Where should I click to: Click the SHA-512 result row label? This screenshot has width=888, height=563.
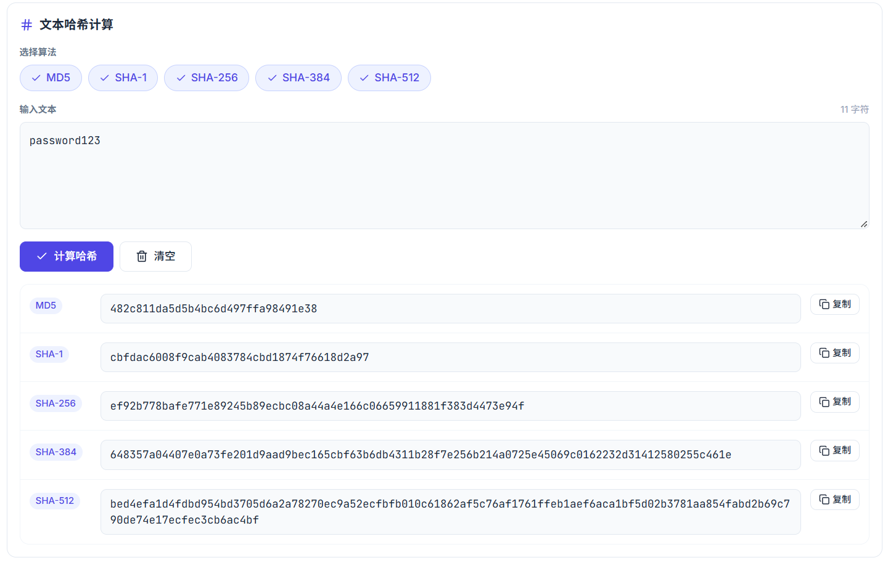(55, 501)
